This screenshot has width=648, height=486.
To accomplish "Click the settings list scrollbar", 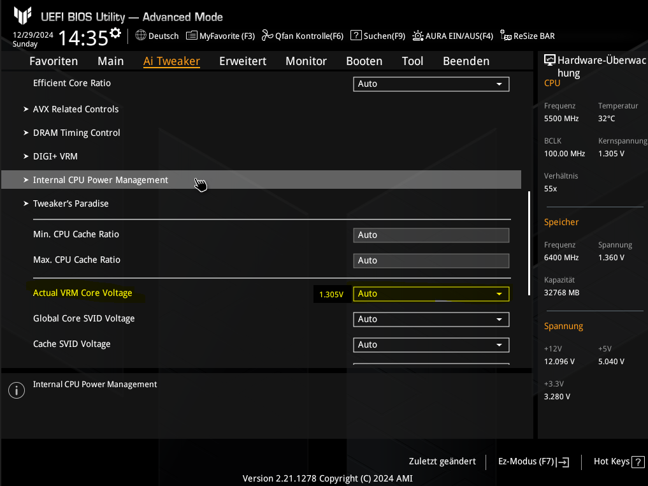I will click(529, 243).
